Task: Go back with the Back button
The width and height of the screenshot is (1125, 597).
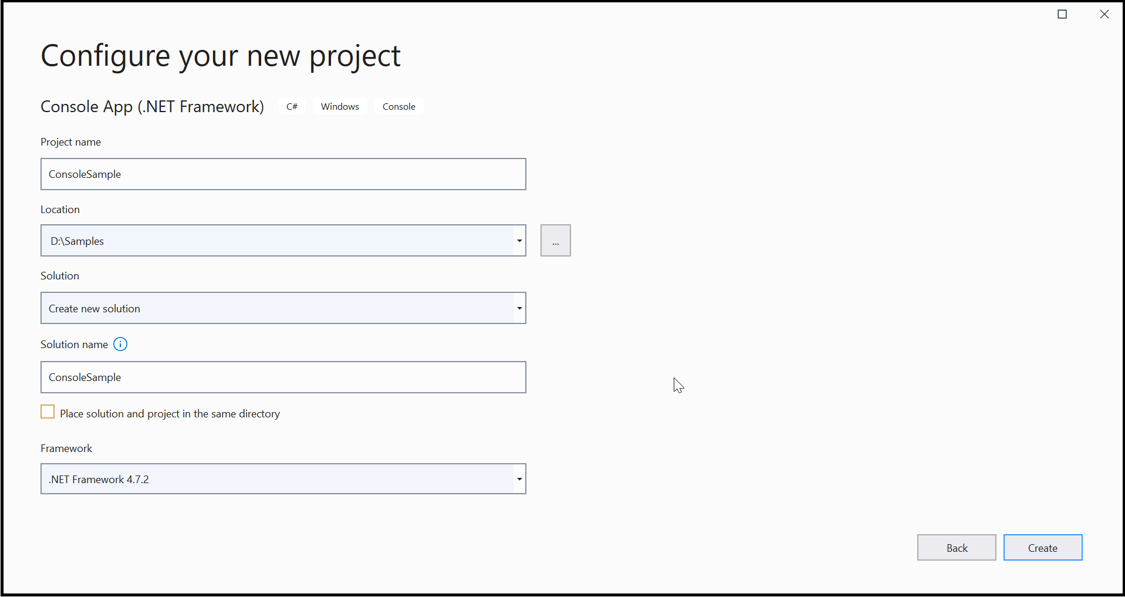Action: pyautogui.click(x=956, y=547)
